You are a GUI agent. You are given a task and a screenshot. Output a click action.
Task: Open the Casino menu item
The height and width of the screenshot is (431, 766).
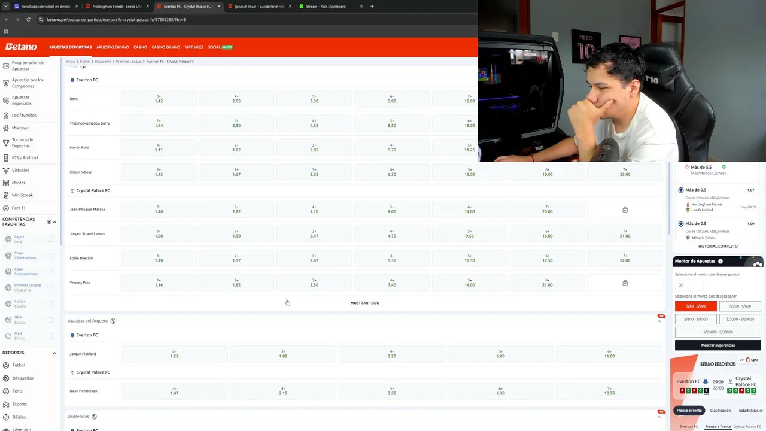pos(140,47)
